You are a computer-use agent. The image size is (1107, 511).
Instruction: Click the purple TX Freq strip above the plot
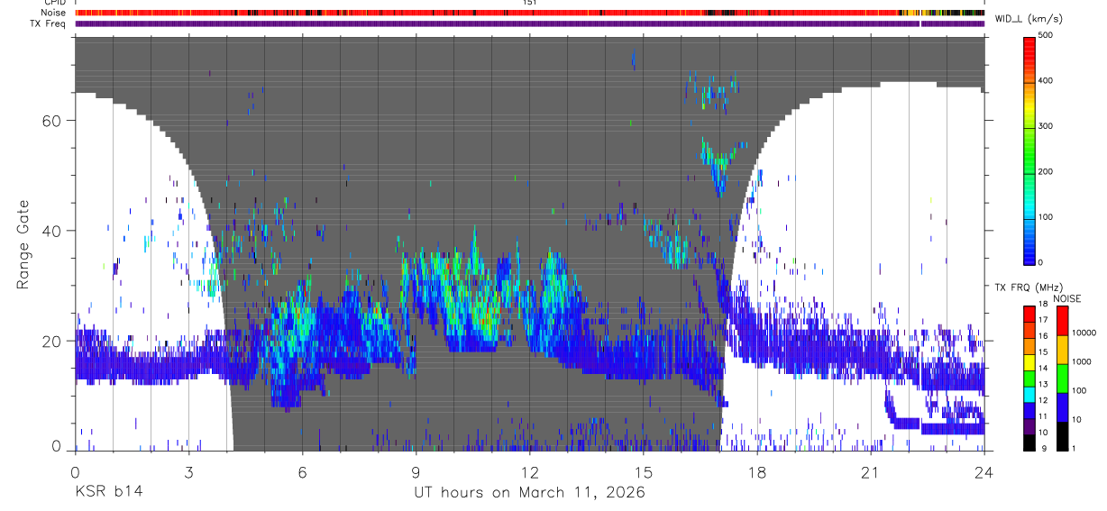pyautogui.click(x=529, y=23)
